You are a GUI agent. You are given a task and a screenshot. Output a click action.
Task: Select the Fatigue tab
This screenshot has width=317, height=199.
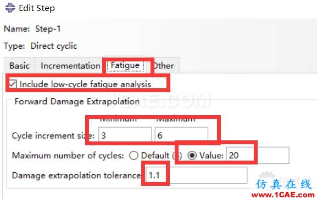point(125,65)
